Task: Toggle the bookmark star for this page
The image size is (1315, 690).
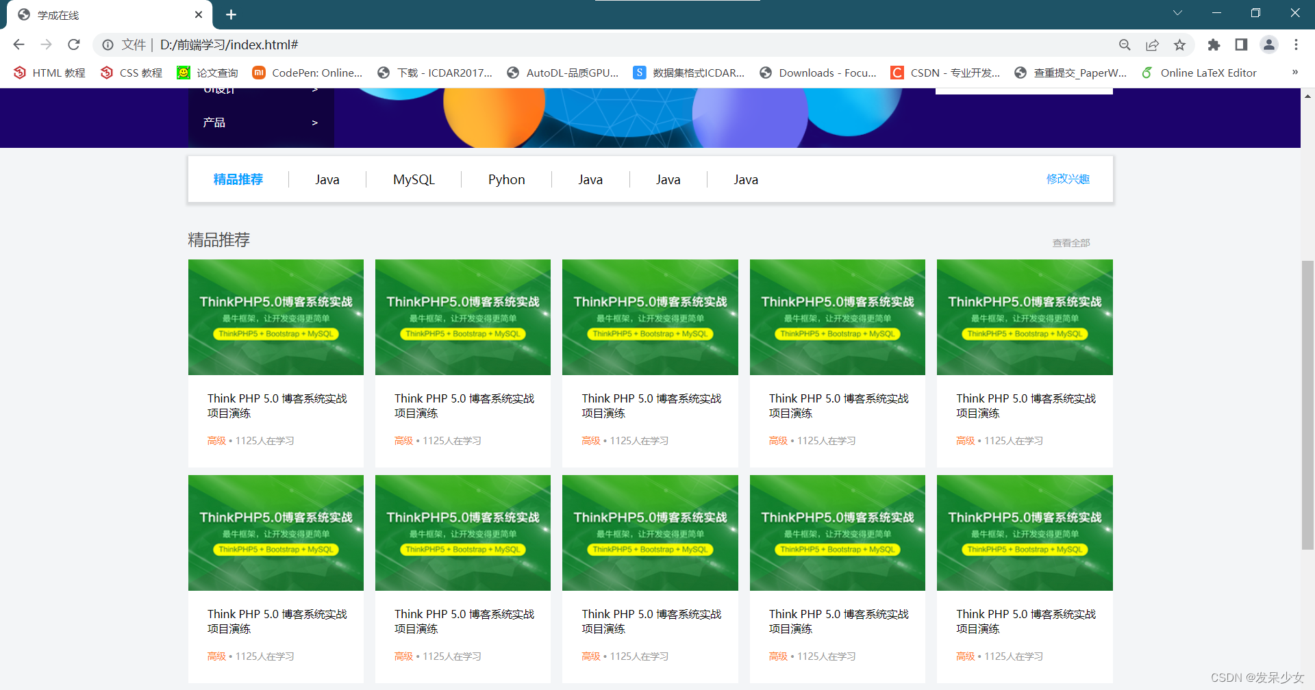Action: (1179, 44)
